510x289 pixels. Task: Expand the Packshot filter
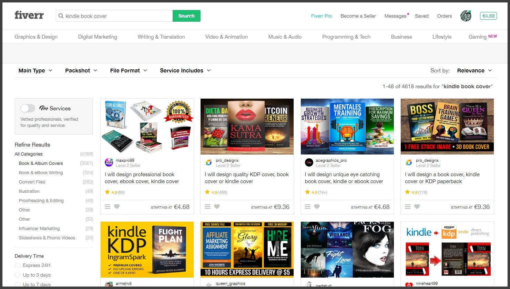tap(81, 70)
